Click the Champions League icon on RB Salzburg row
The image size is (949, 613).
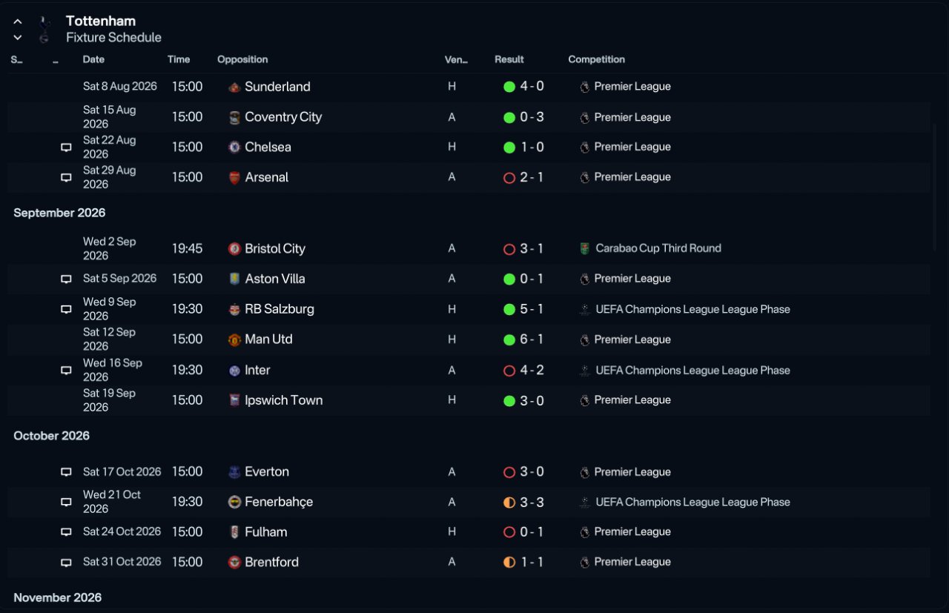(x=585, y=310)
